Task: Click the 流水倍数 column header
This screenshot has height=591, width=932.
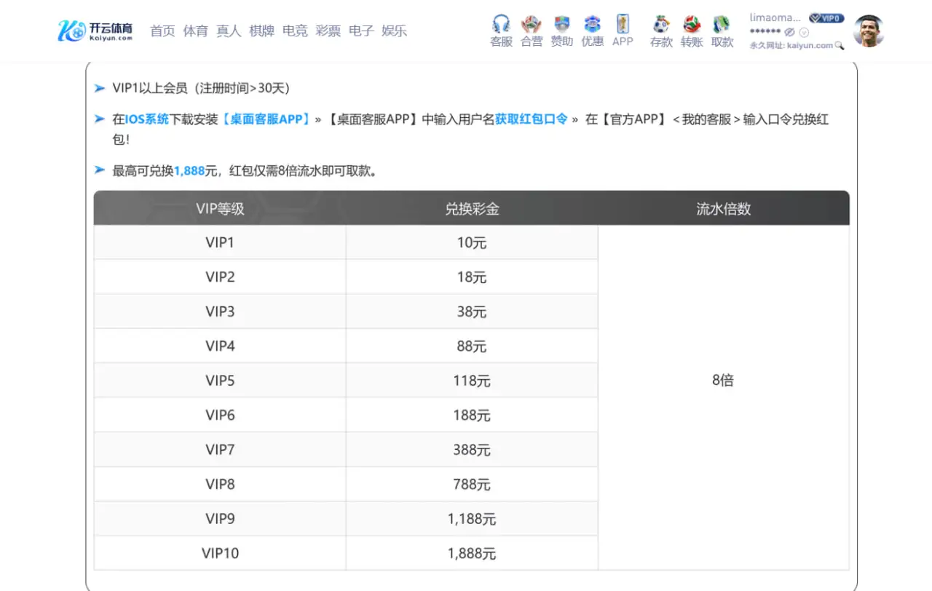Action: tap(723, 209)
